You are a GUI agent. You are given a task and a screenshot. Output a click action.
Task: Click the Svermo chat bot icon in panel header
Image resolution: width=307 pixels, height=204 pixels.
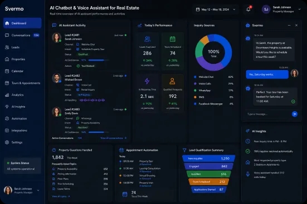248,25
